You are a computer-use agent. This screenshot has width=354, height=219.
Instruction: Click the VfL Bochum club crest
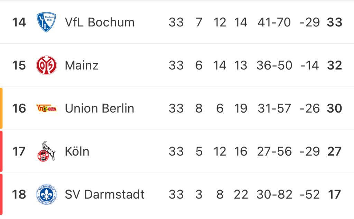[x=46, y=22]
